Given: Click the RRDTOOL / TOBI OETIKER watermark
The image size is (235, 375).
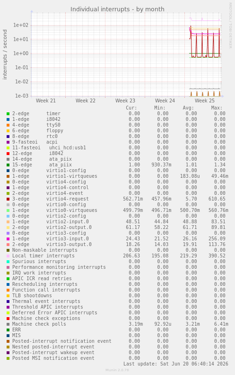Looking at the screenshot, I should tap(230, 26).
